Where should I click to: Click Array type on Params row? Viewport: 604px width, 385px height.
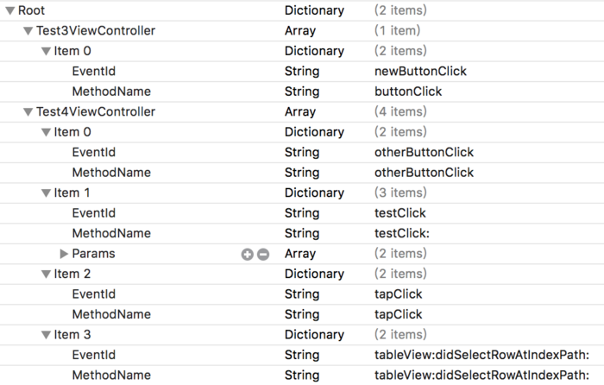point(300,254)
